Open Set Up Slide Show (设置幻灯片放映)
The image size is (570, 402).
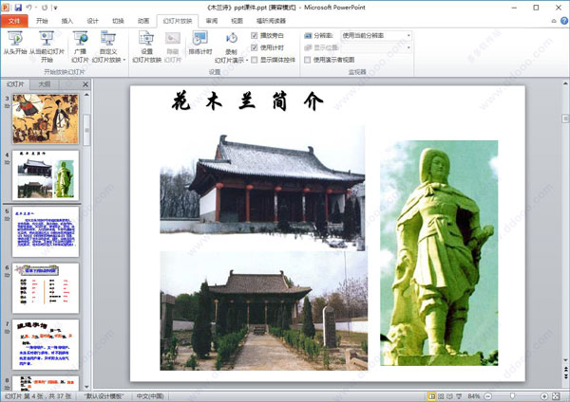(146, 46)
